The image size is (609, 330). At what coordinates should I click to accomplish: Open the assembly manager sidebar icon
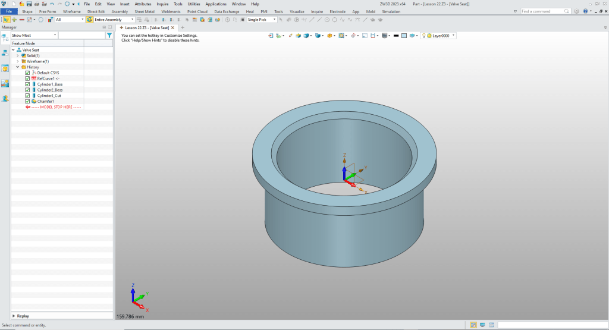[x=5, y=52]
